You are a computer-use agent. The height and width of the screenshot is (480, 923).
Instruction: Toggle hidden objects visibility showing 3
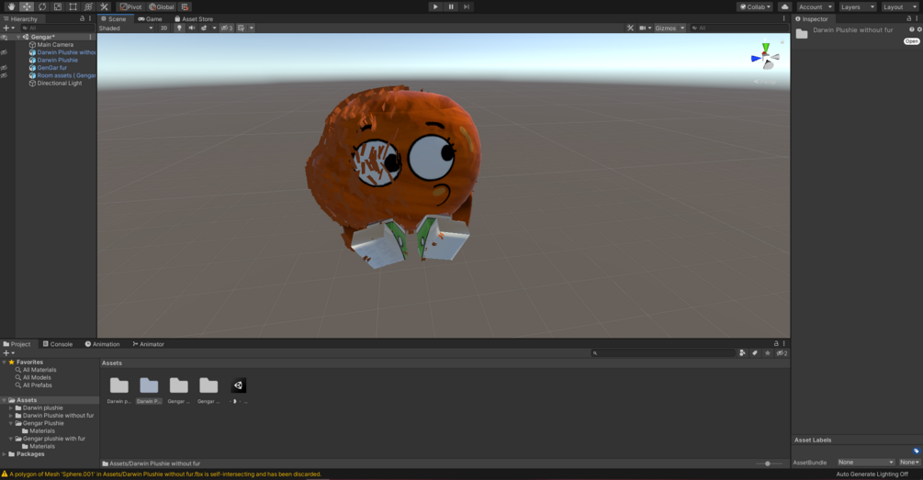(x=227, y=28)
